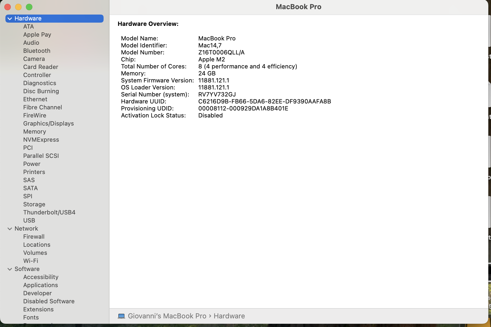Select Extensions under Software

click(39, 309)
